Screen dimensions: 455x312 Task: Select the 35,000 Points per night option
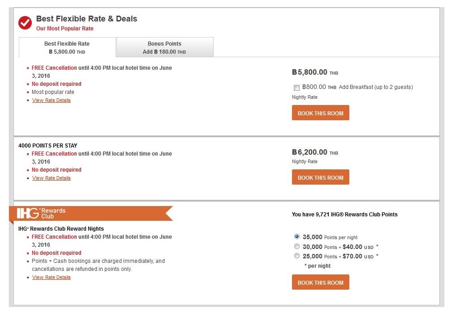click(x=297, y=237)
